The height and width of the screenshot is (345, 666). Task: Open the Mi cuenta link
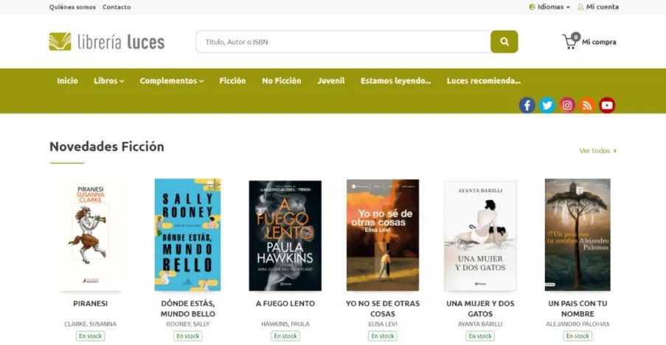pyautogui.click(x=603, y=7)
